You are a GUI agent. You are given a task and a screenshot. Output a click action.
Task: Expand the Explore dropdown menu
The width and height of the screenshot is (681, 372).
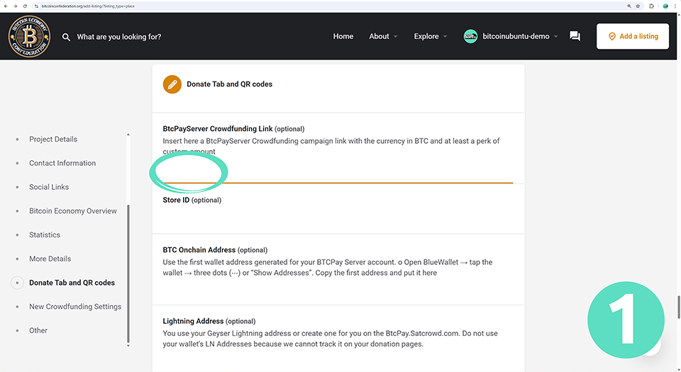point(431,37)
